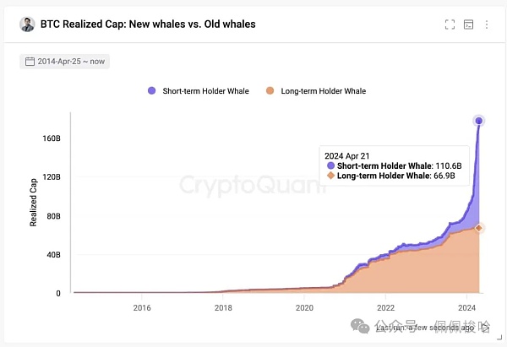Open the three-dot more options menu

pyautogui.click(x=487, y=24)
